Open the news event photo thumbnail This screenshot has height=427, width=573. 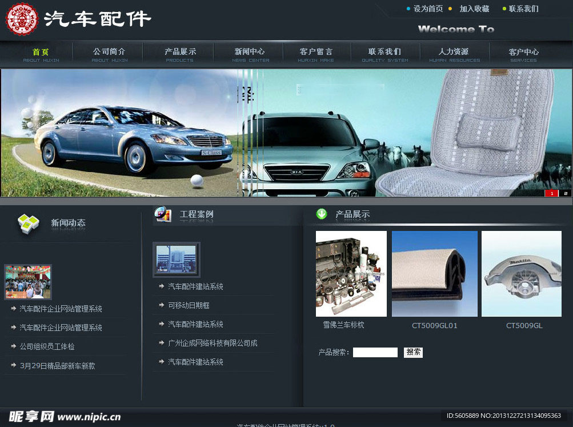(28, 282)
